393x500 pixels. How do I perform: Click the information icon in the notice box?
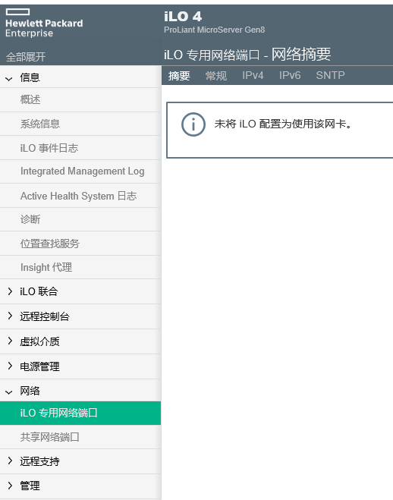point(193,124)
